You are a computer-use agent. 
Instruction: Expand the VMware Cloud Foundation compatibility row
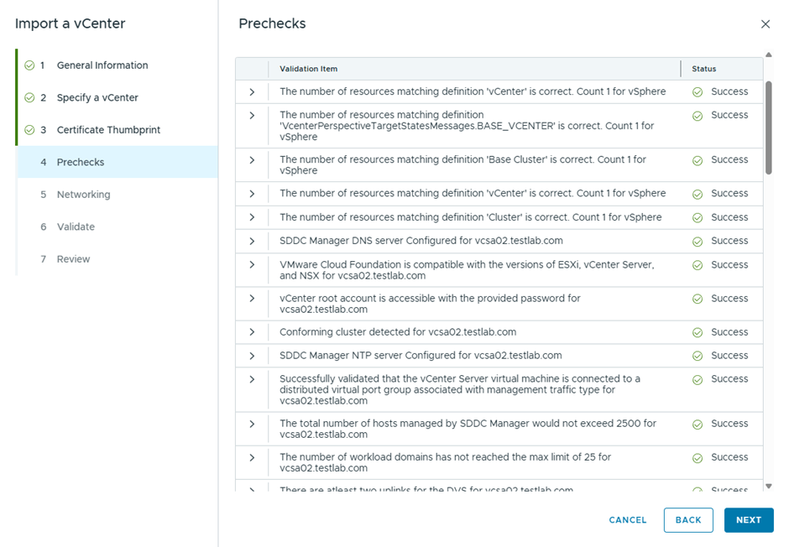(252, 264)
